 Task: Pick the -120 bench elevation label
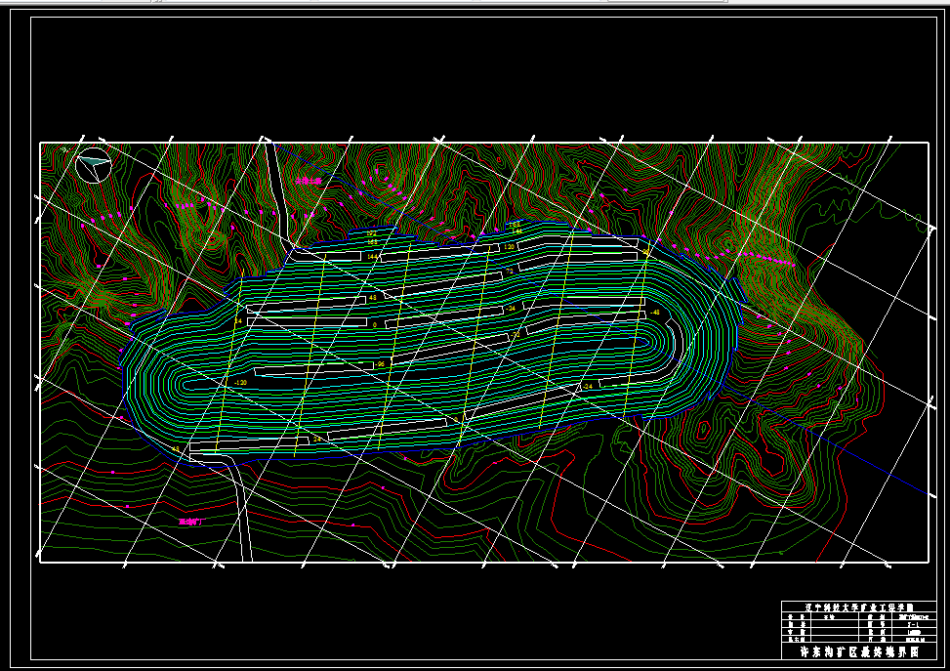pyautogui.click(x=240, y=383)
